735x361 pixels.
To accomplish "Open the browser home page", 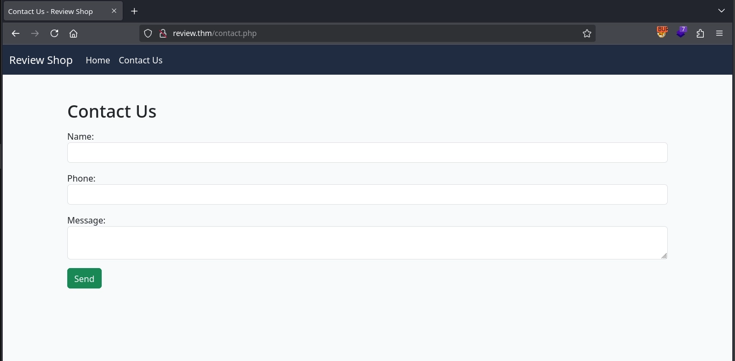I will pos(74,33).
